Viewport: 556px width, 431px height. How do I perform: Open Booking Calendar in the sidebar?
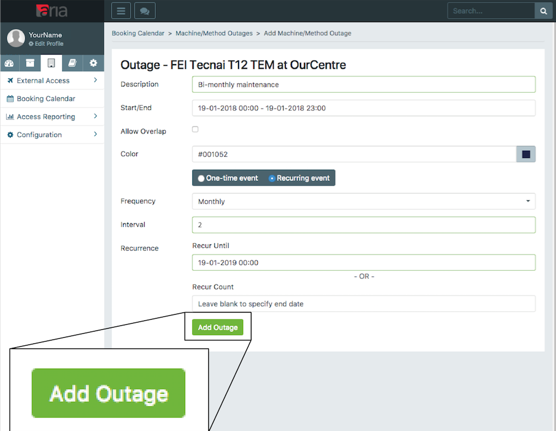click(x=52, y=99)
